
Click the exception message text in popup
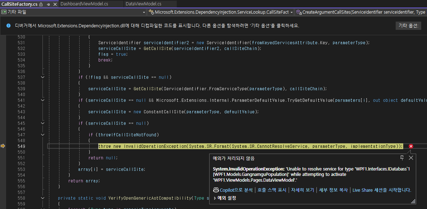tap(311, 174)
